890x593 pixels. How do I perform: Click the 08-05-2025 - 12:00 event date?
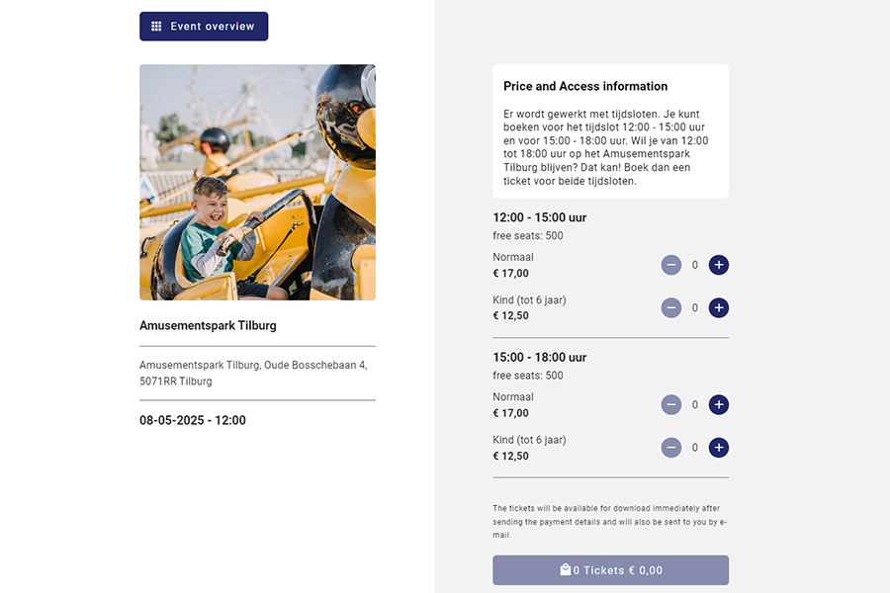pos(193,420)
